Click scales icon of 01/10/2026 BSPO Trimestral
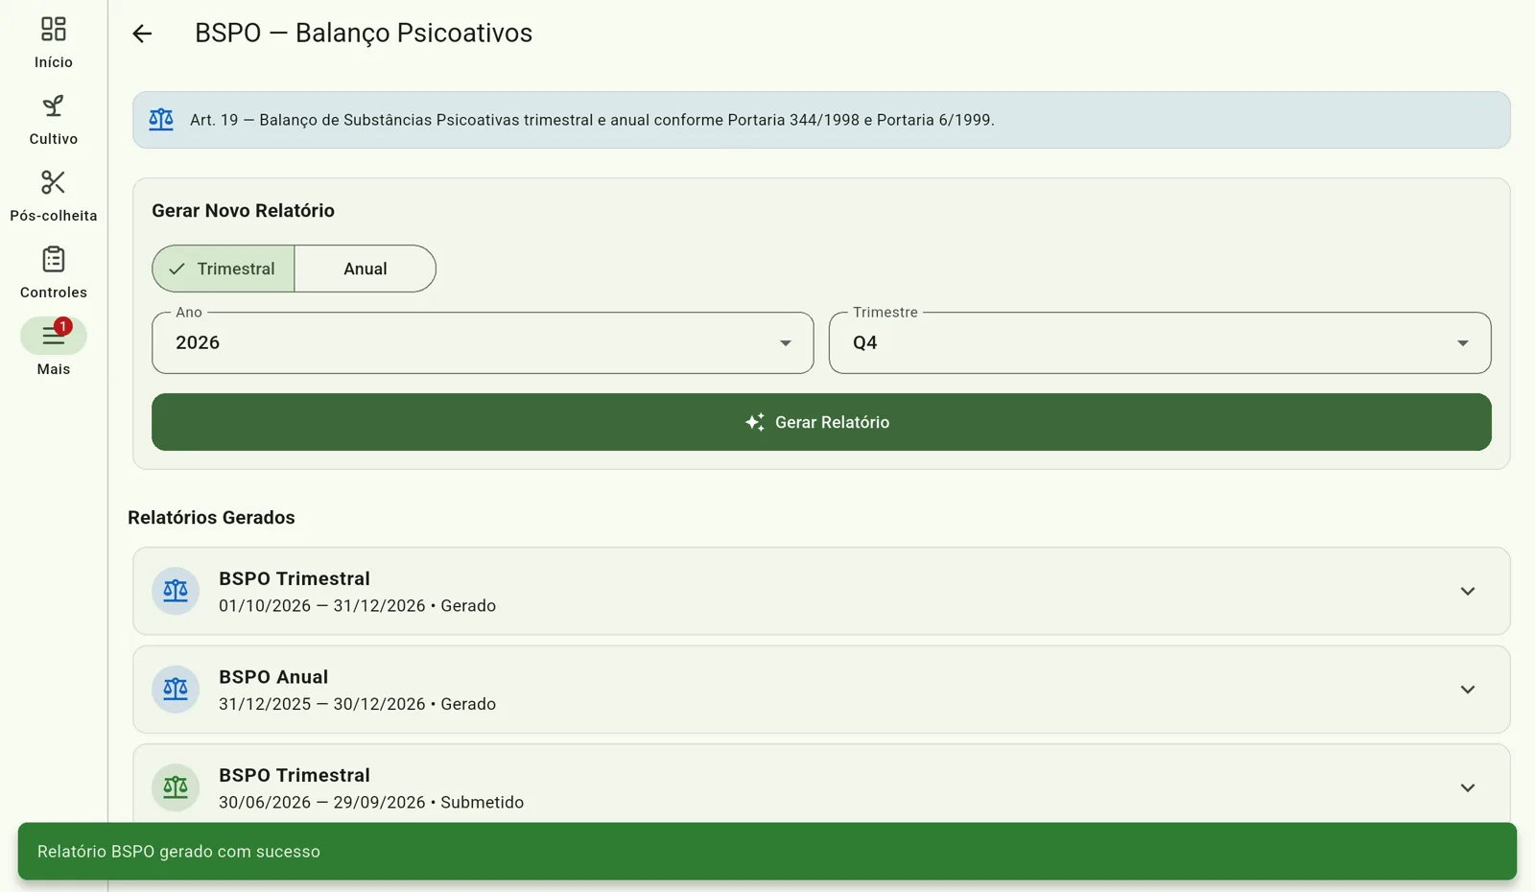 [x=176, y=591]
